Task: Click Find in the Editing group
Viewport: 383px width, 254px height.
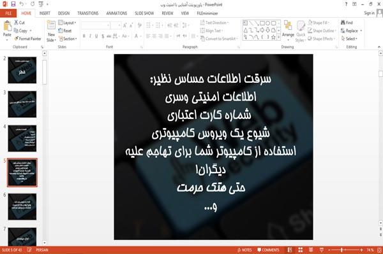Action: click(347, 23)
